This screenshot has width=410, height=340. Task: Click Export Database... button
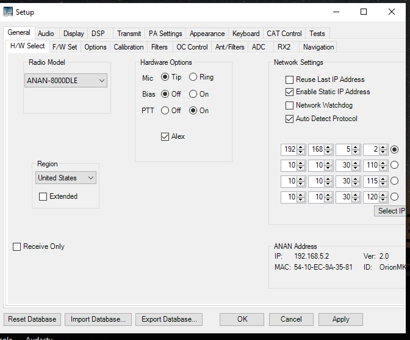pyautogui.click(x=169, y=319)
